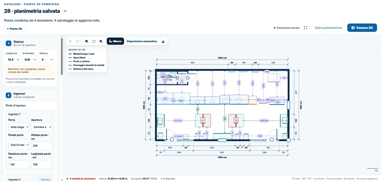Click the Altezza porta input field

coord(42,146)
